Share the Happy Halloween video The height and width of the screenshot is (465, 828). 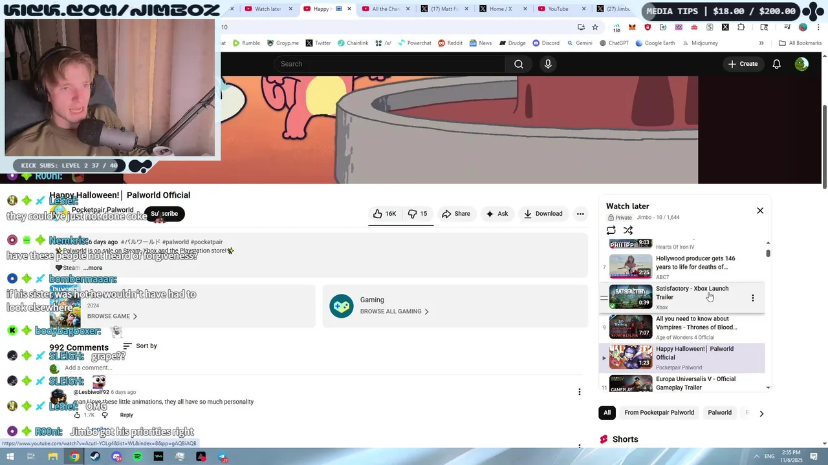(x=456, y=214)
